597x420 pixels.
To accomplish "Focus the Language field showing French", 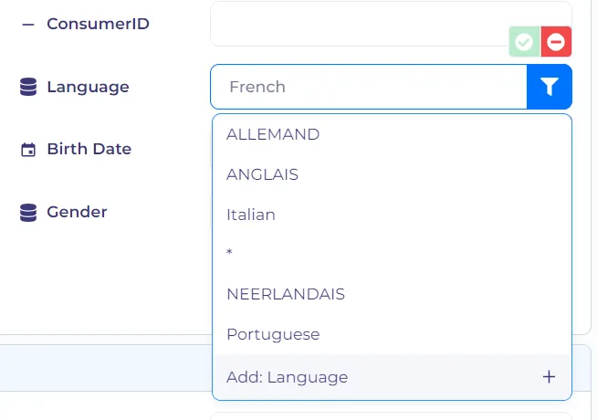I will [369, 87].
